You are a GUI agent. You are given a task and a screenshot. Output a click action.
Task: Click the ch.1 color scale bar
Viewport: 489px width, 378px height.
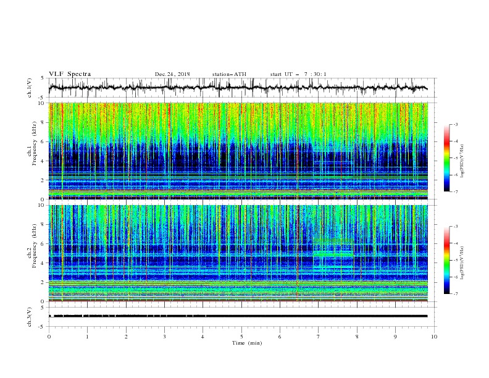[446, 157]
